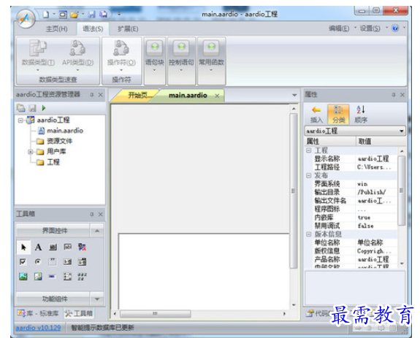This screenshot has width=420, height=338.
Task: Select the rich text control icon
Action: 82,247
